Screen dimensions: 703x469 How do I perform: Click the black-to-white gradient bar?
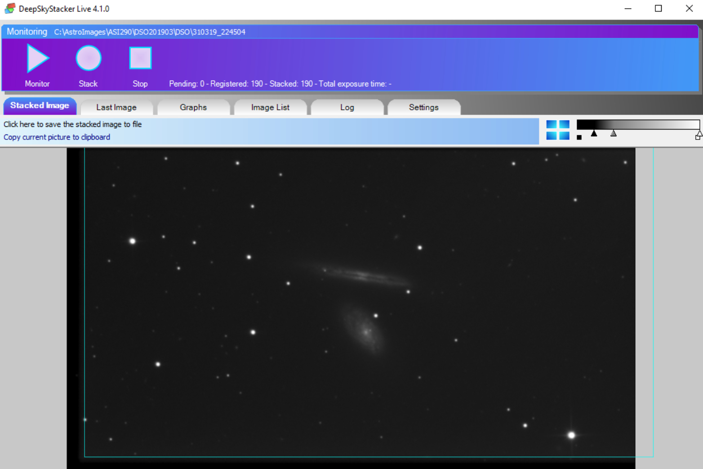coord(638,125)
